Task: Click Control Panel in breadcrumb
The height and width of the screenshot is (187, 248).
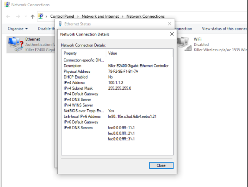Action: pyautogui.click(x=62, y=16)
